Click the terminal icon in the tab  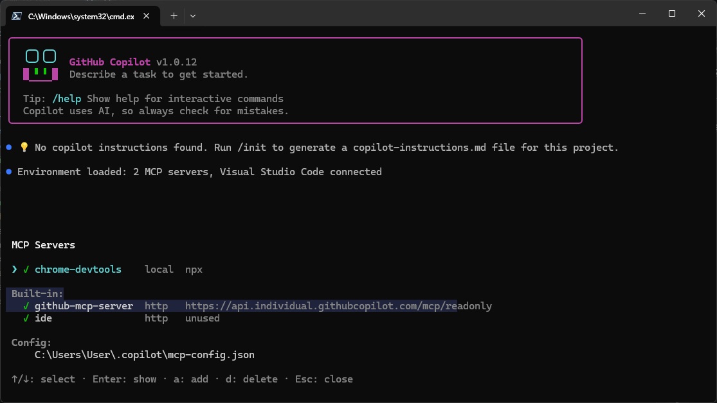(x=17, y=15)
